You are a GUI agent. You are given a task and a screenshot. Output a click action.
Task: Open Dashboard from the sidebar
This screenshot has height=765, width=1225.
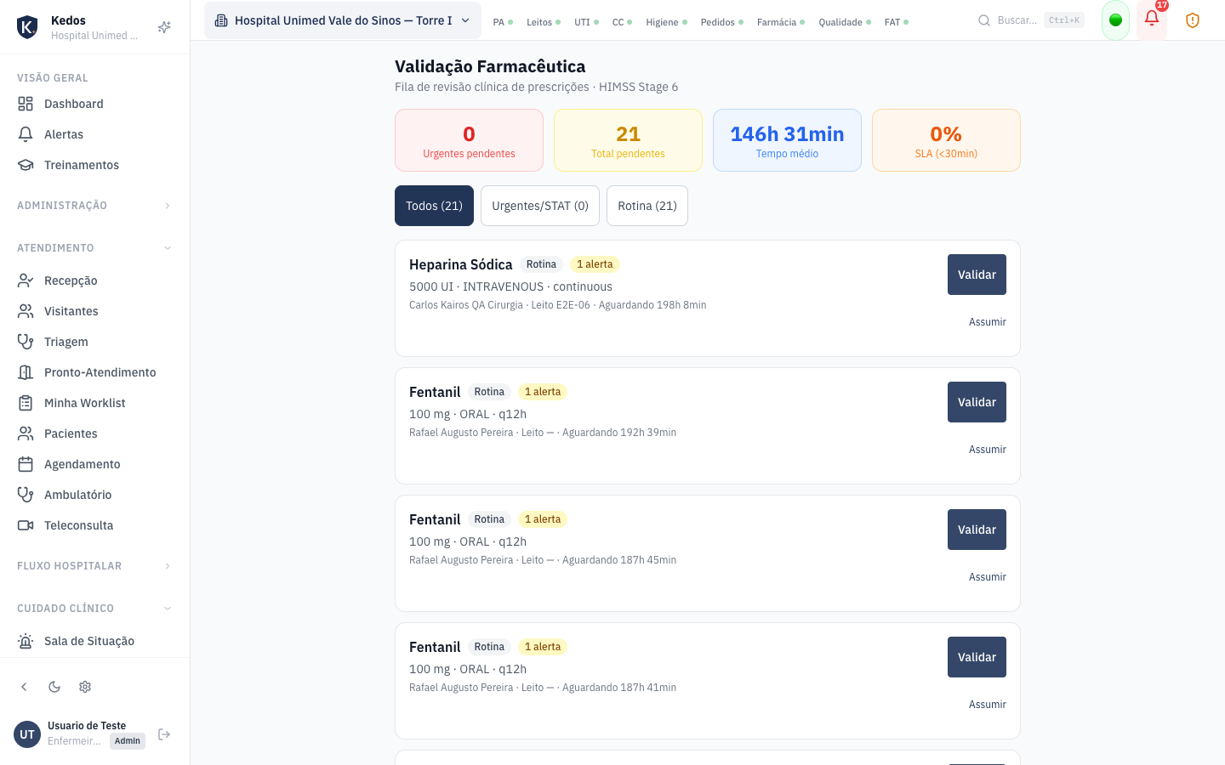click(94, 104)
